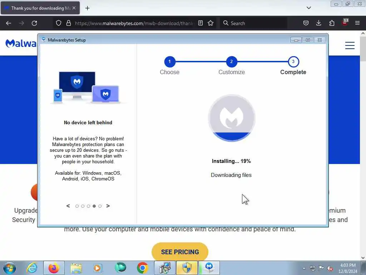Bookmark this page with the star
The height and width of the screenshot is (275, 366).
211,23
